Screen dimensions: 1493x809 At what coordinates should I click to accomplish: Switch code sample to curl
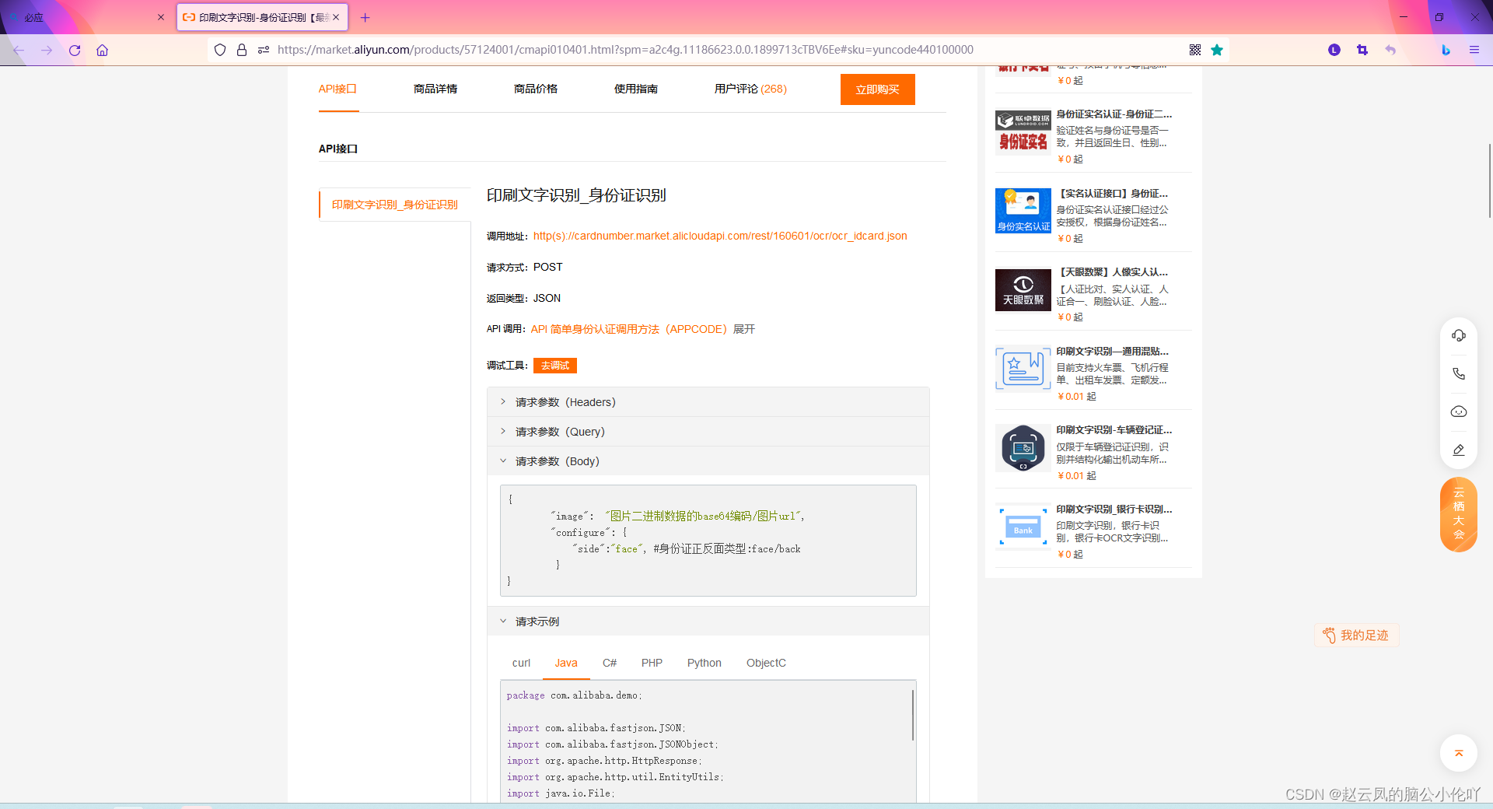point(521,663)
